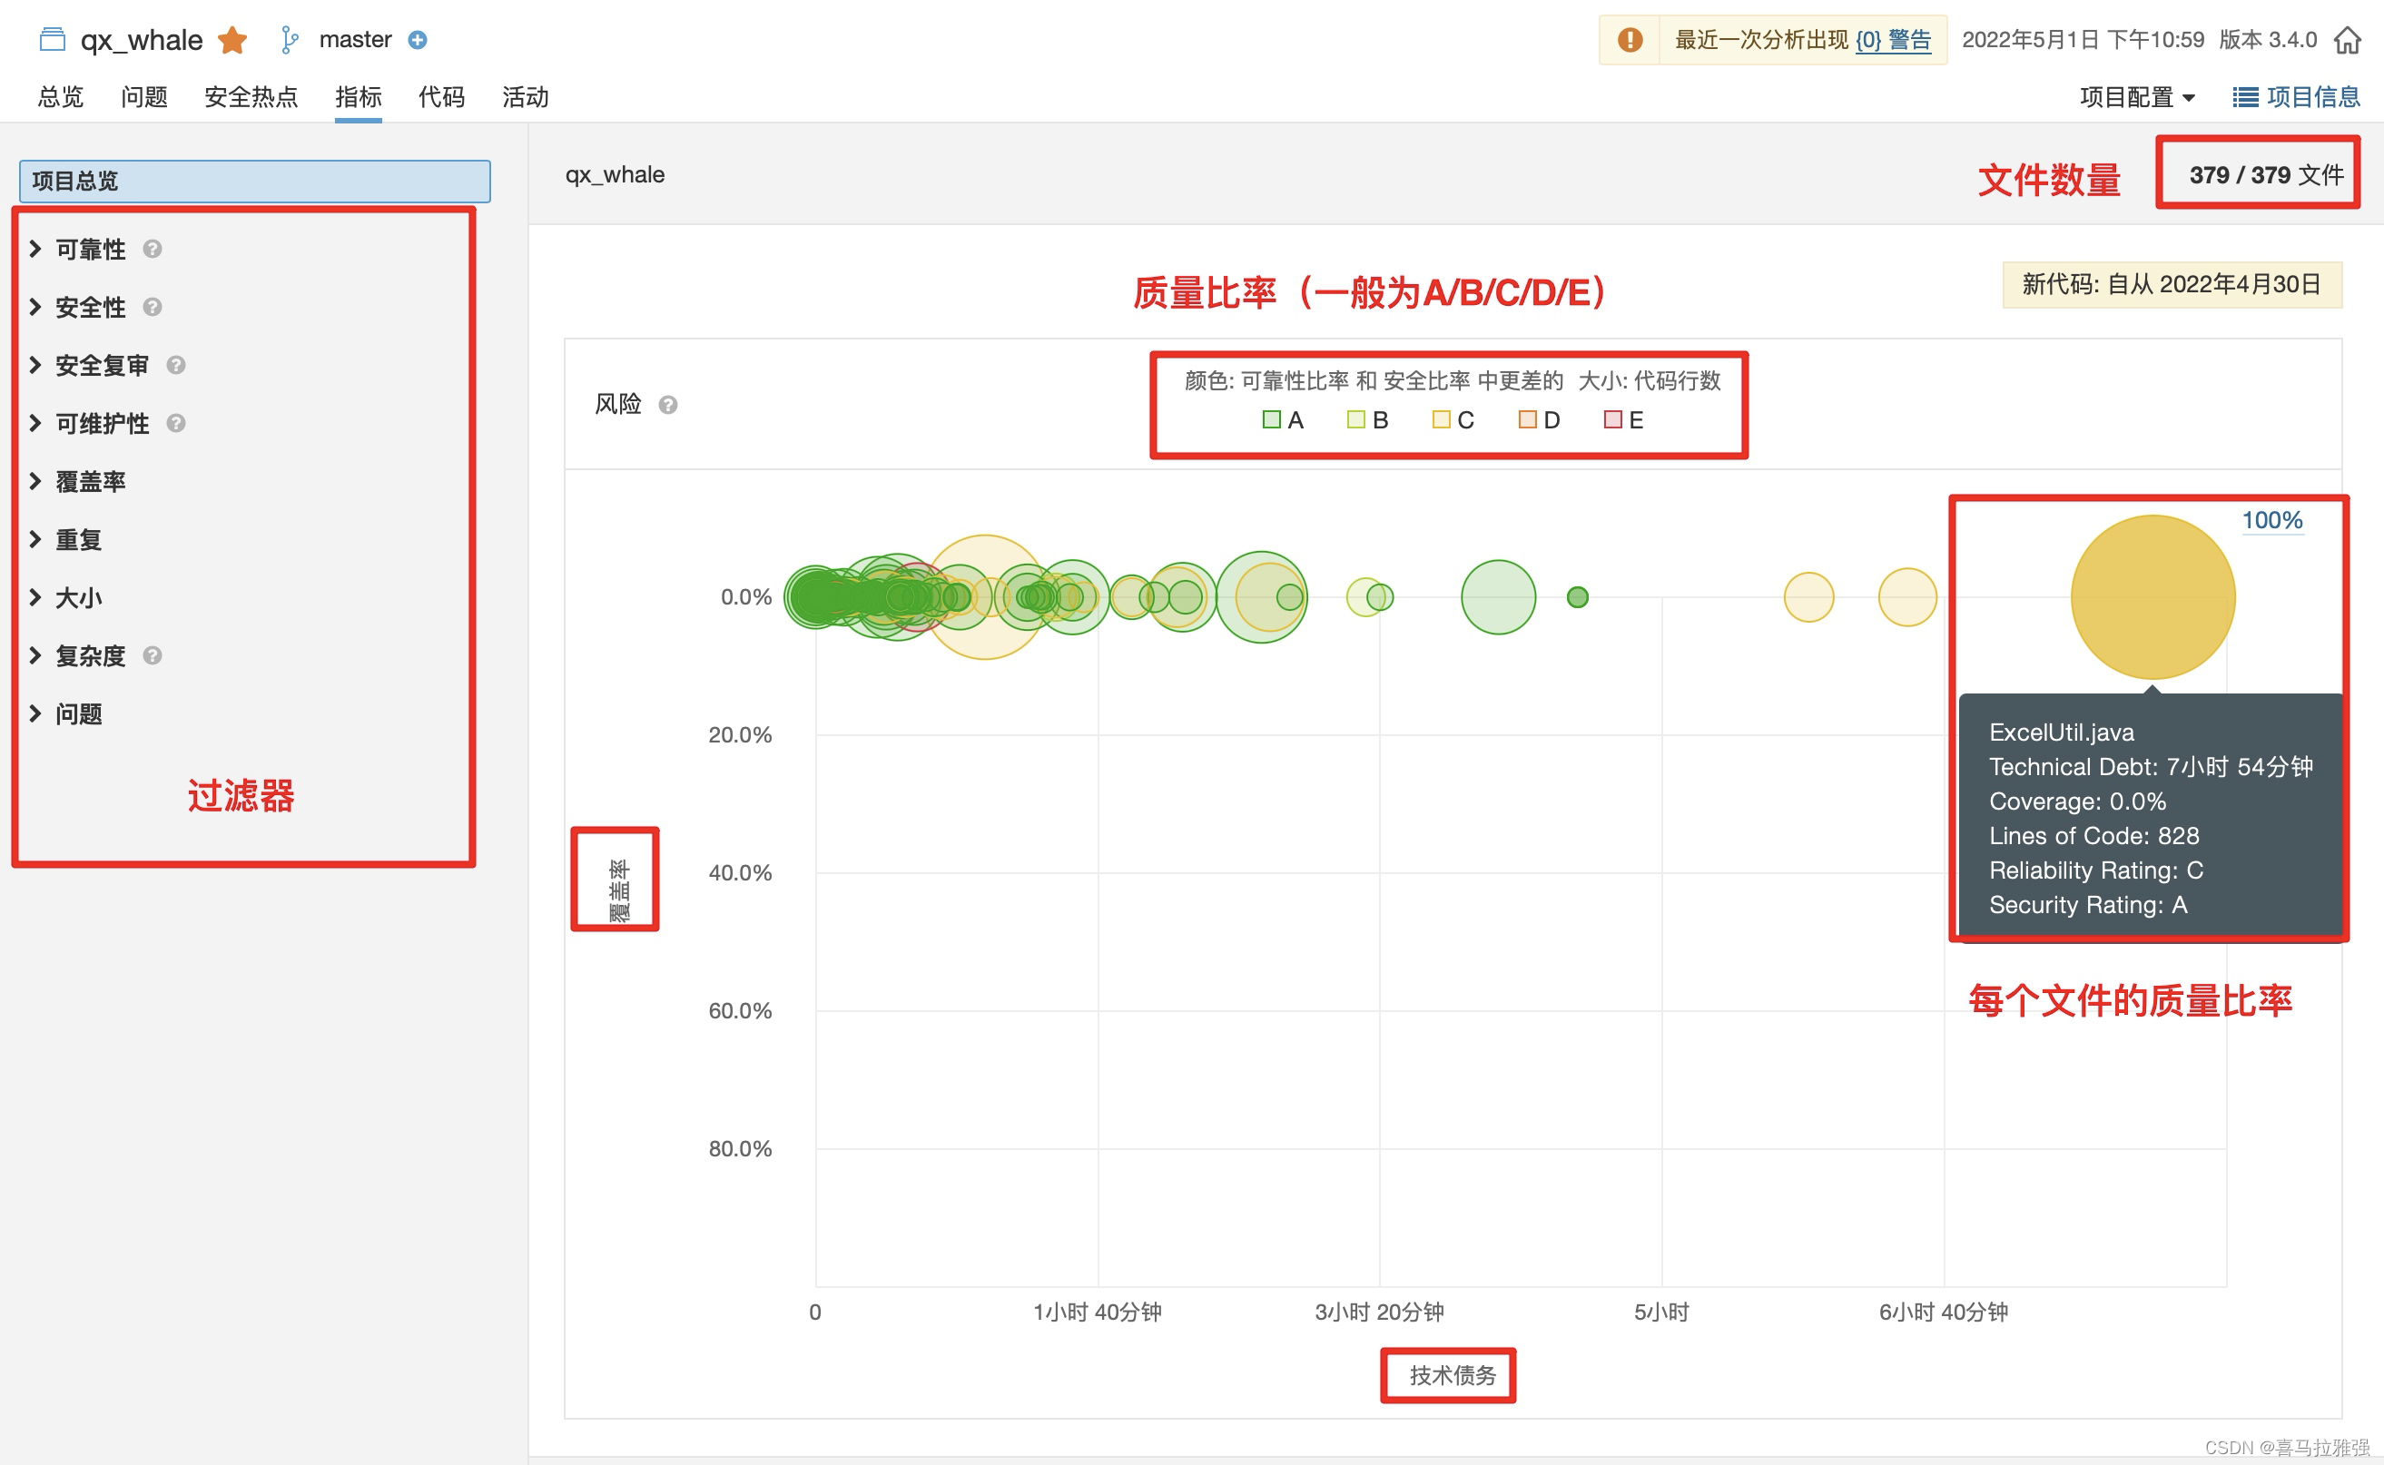Click the 2022年5月1日 下午10:59 timestamp
This screenshot has width=2384, height=1465.
[x=2084, y=40]
